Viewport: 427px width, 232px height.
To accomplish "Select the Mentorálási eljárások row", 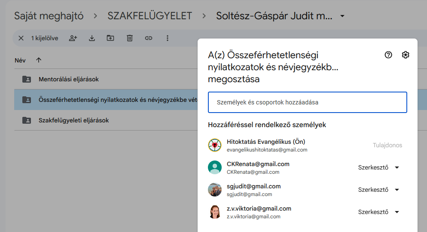I will (106, 79).
